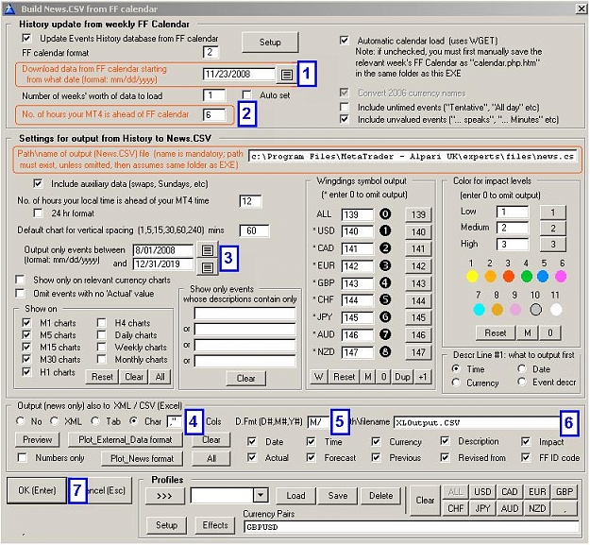This screenshot has width=590, height=545.
Task: Click the Dup button under Wingdings symbols
Action: 402,377
